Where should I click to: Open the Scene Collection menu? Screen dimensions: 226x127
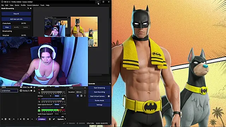[x=33, y=5]
